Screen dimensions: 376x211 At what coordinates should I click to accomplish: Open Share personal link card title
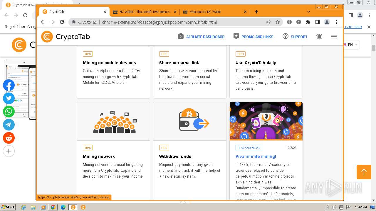click(179, 63)
